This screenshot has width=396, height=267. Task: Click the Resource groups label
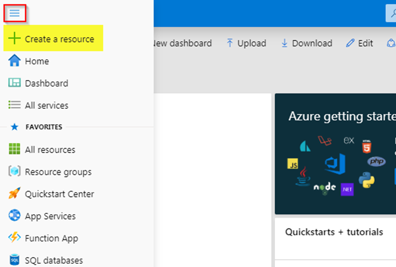[x=58, y=172]
